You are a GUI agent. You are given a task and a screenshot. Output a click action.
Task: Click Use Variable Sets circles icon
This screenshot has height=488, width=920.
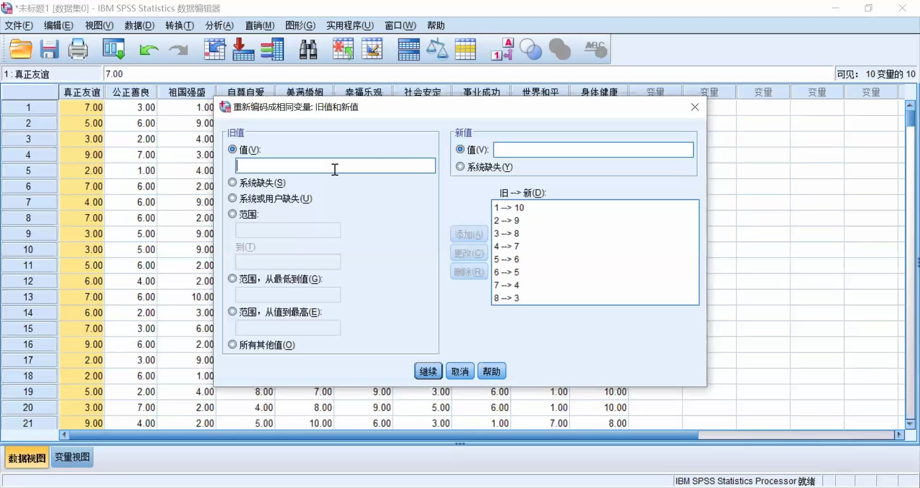tap(530, 49)
